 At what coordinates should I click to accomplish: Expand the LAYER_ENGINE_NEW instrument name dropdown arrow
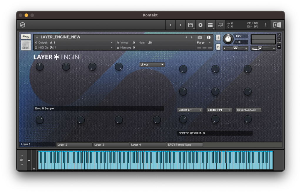click(37, 37)
